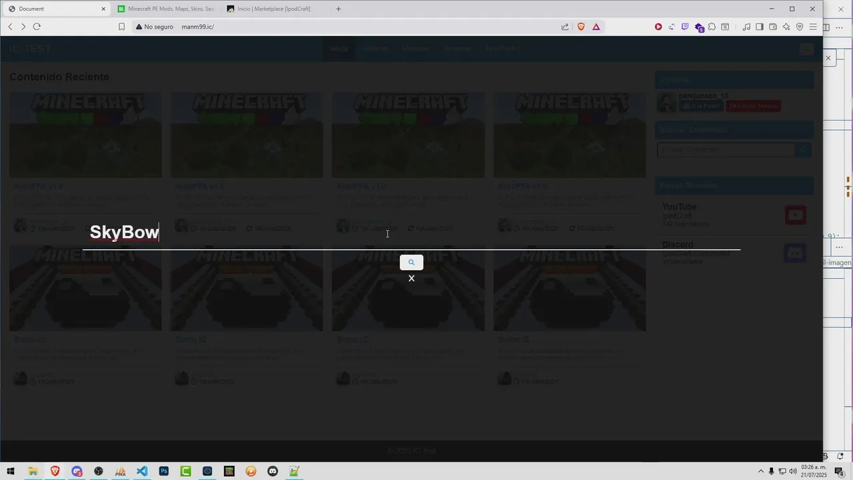
Task: Open the Extensions puzzle piece menu
Action: tap(712, 27)
